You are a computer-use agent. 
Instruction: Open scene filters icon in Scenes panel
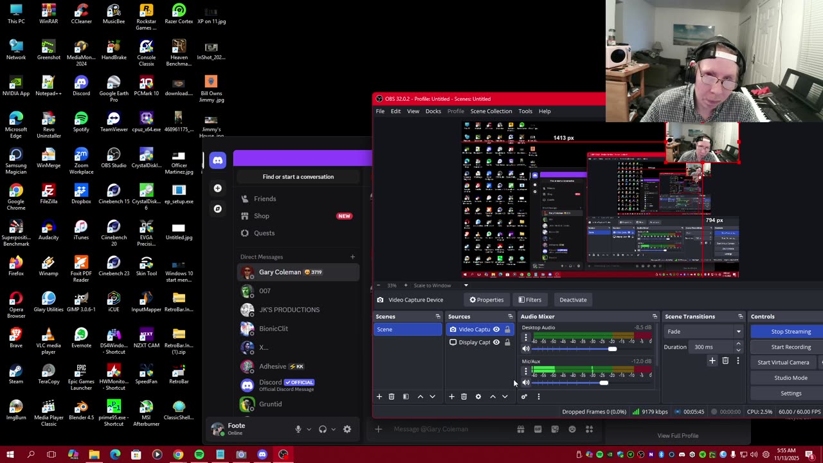406,397
